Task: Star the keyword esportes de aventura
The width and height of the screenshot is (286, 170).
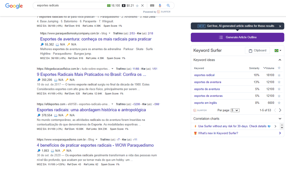Action: [x=279, y=82]
